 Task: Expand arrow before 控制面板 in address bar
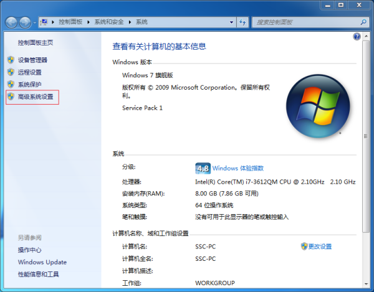(x=53, y=22)
